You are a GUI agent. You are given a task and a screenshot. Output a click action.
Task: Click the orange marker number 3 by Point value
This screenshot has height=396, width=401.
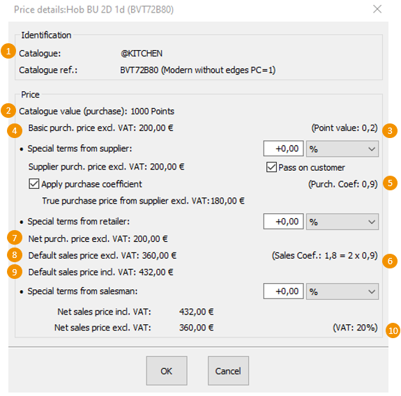pyautogui.click(x=390, y=130)
